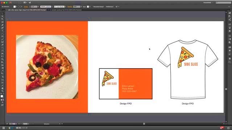The width and height of the screenshot is (232, 130).
Task: Open the Stroke color swatch in control bar
Action: [x=19, y=6]
